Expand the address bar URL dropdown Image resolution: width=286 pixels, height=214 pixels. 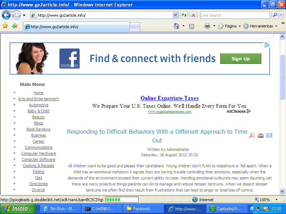click(x=175, y=15)
